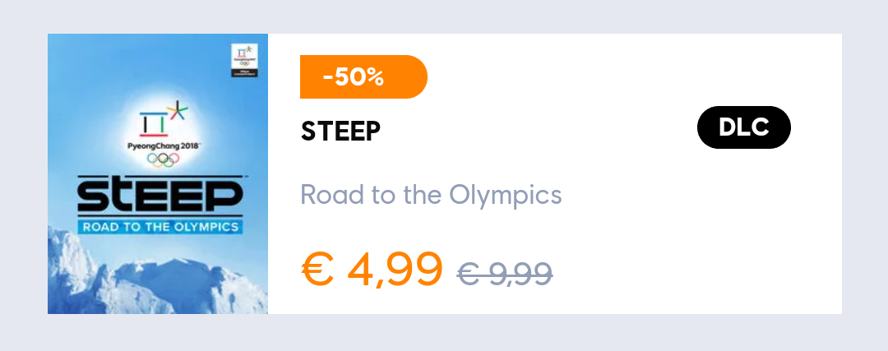Open the Steep cover art thumbnail
This screenshot has width=888, height=351.
[x=157, y=173]
